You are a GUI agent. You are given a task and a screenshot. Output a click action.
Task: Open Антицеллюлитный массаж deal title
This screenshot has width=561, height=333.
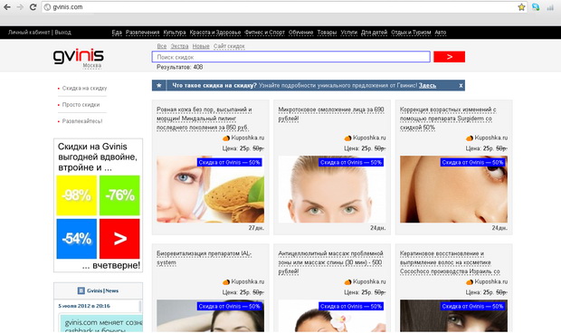330,262
